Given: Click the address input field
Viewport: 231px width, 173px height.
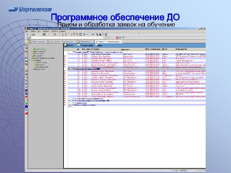Looking at the screenshot, I should pos(67,38).
